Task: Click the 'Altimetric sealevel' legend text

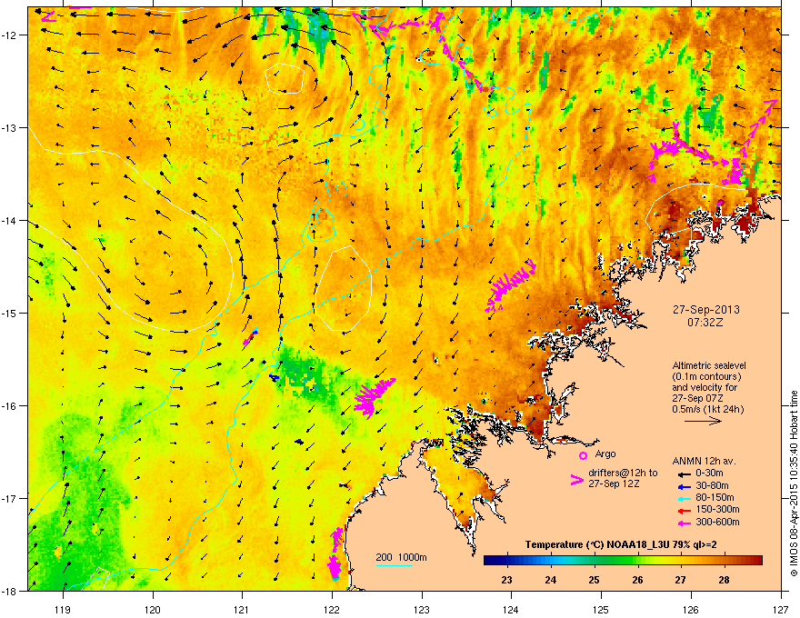Action: [x=709, y=365]
